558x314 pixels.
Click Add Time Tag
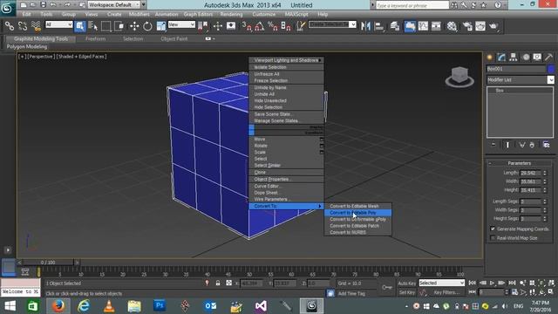coord(351,293)
